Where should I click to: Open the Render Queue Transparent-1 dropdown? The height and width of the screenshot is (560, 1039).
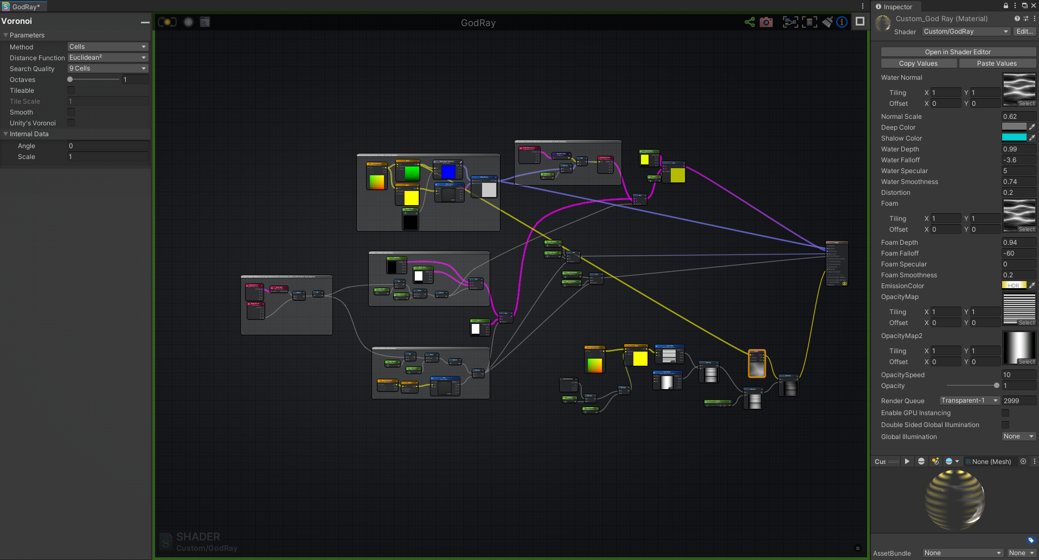970,400
